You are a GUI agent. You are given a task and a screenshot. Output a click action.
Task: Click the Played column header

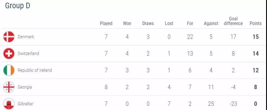(x=106, y=24)
